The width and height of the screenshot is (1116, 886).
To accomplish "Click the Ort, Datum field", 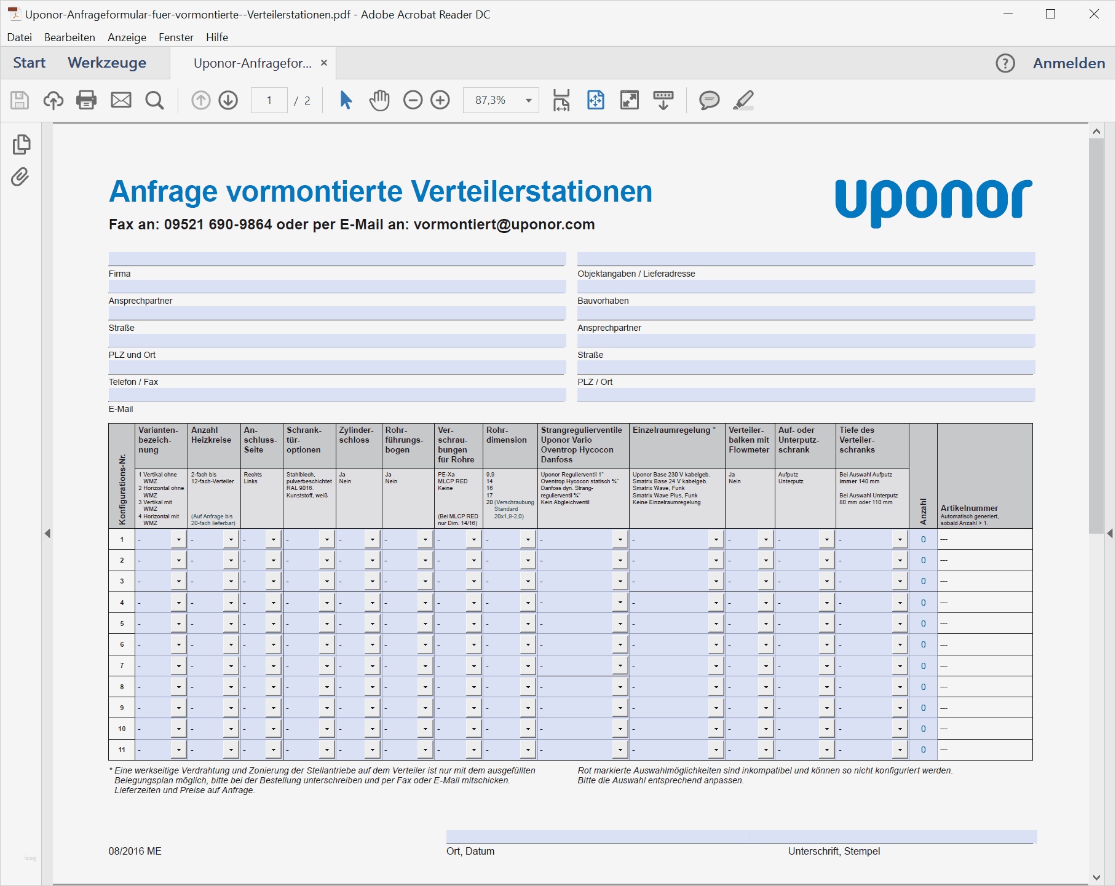I will click(x=598, y=837).
